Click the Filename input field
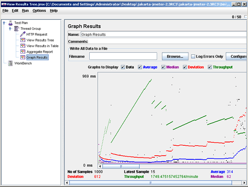 (123, 56)
